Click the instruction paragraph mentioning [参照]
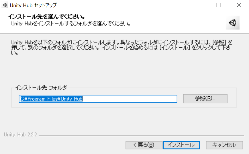 point(121,47)
